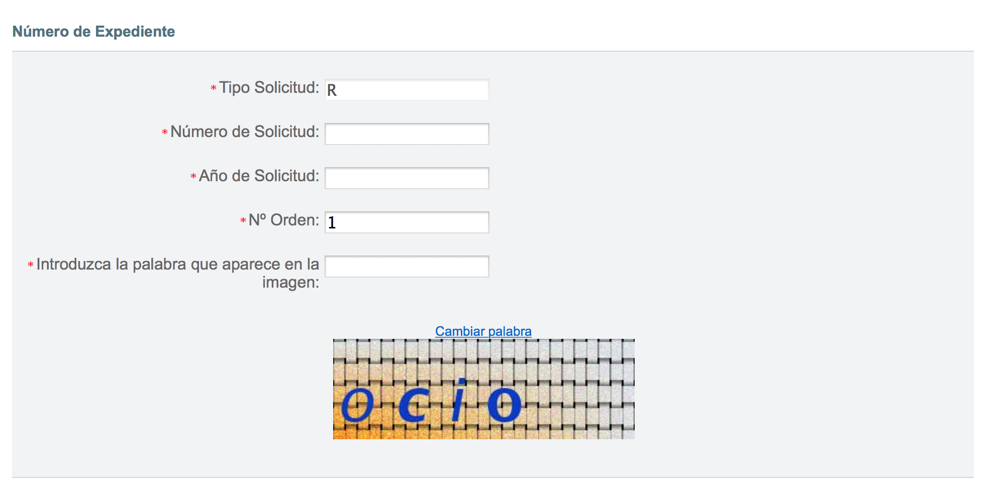Focus the captcha word input field
The width and height of the screenshot is (1002, 504).
tap(407, 267)
